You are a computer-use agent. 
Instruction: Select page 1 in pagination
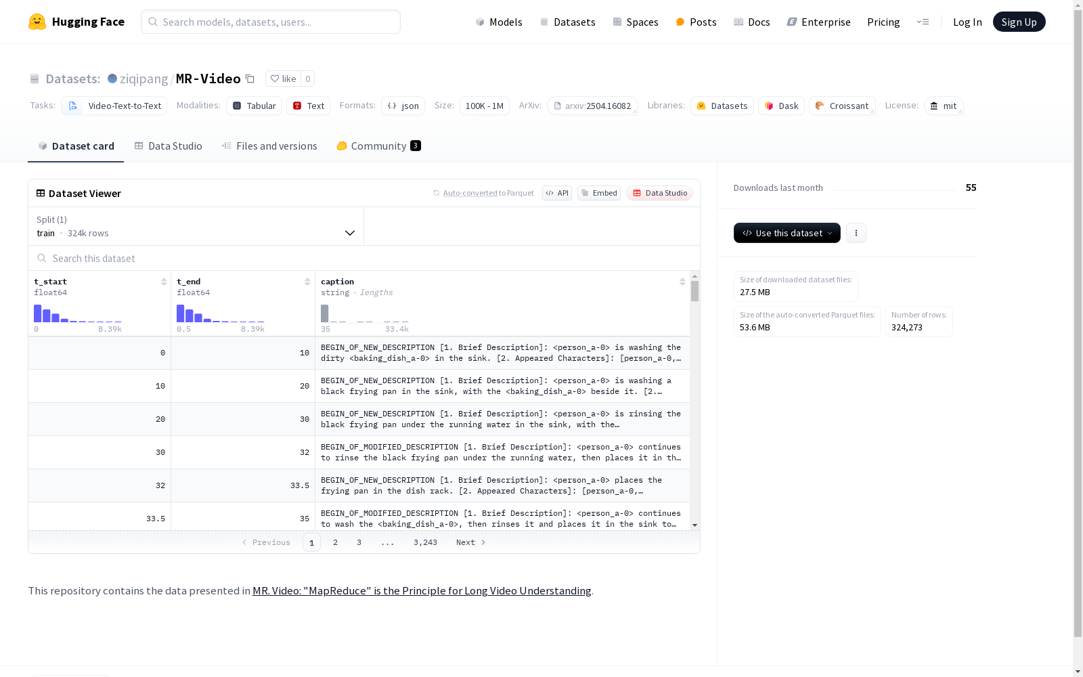point(311,542)
